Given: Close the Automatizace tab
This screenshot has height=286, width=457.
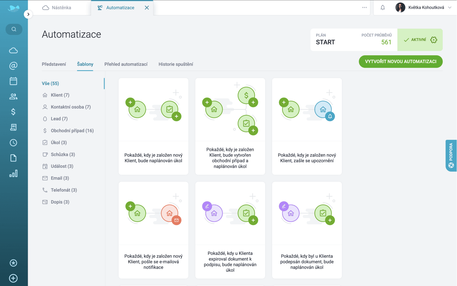Looking at the screenshot, I should 147,8.
